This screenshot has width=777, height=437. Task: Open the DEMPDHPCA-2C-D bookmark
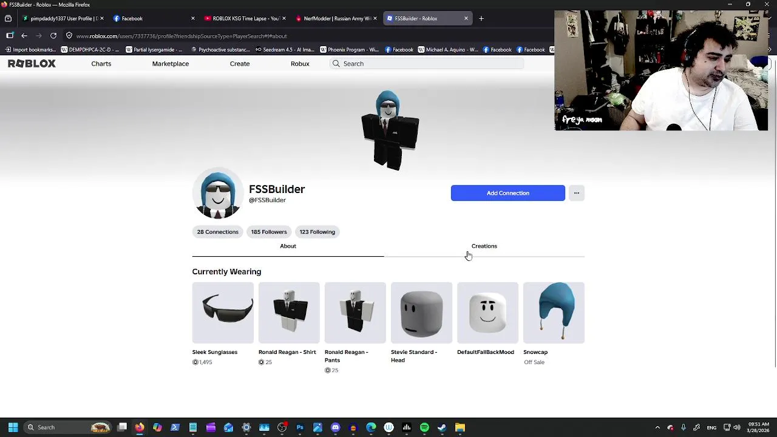[x=89, y=50]
